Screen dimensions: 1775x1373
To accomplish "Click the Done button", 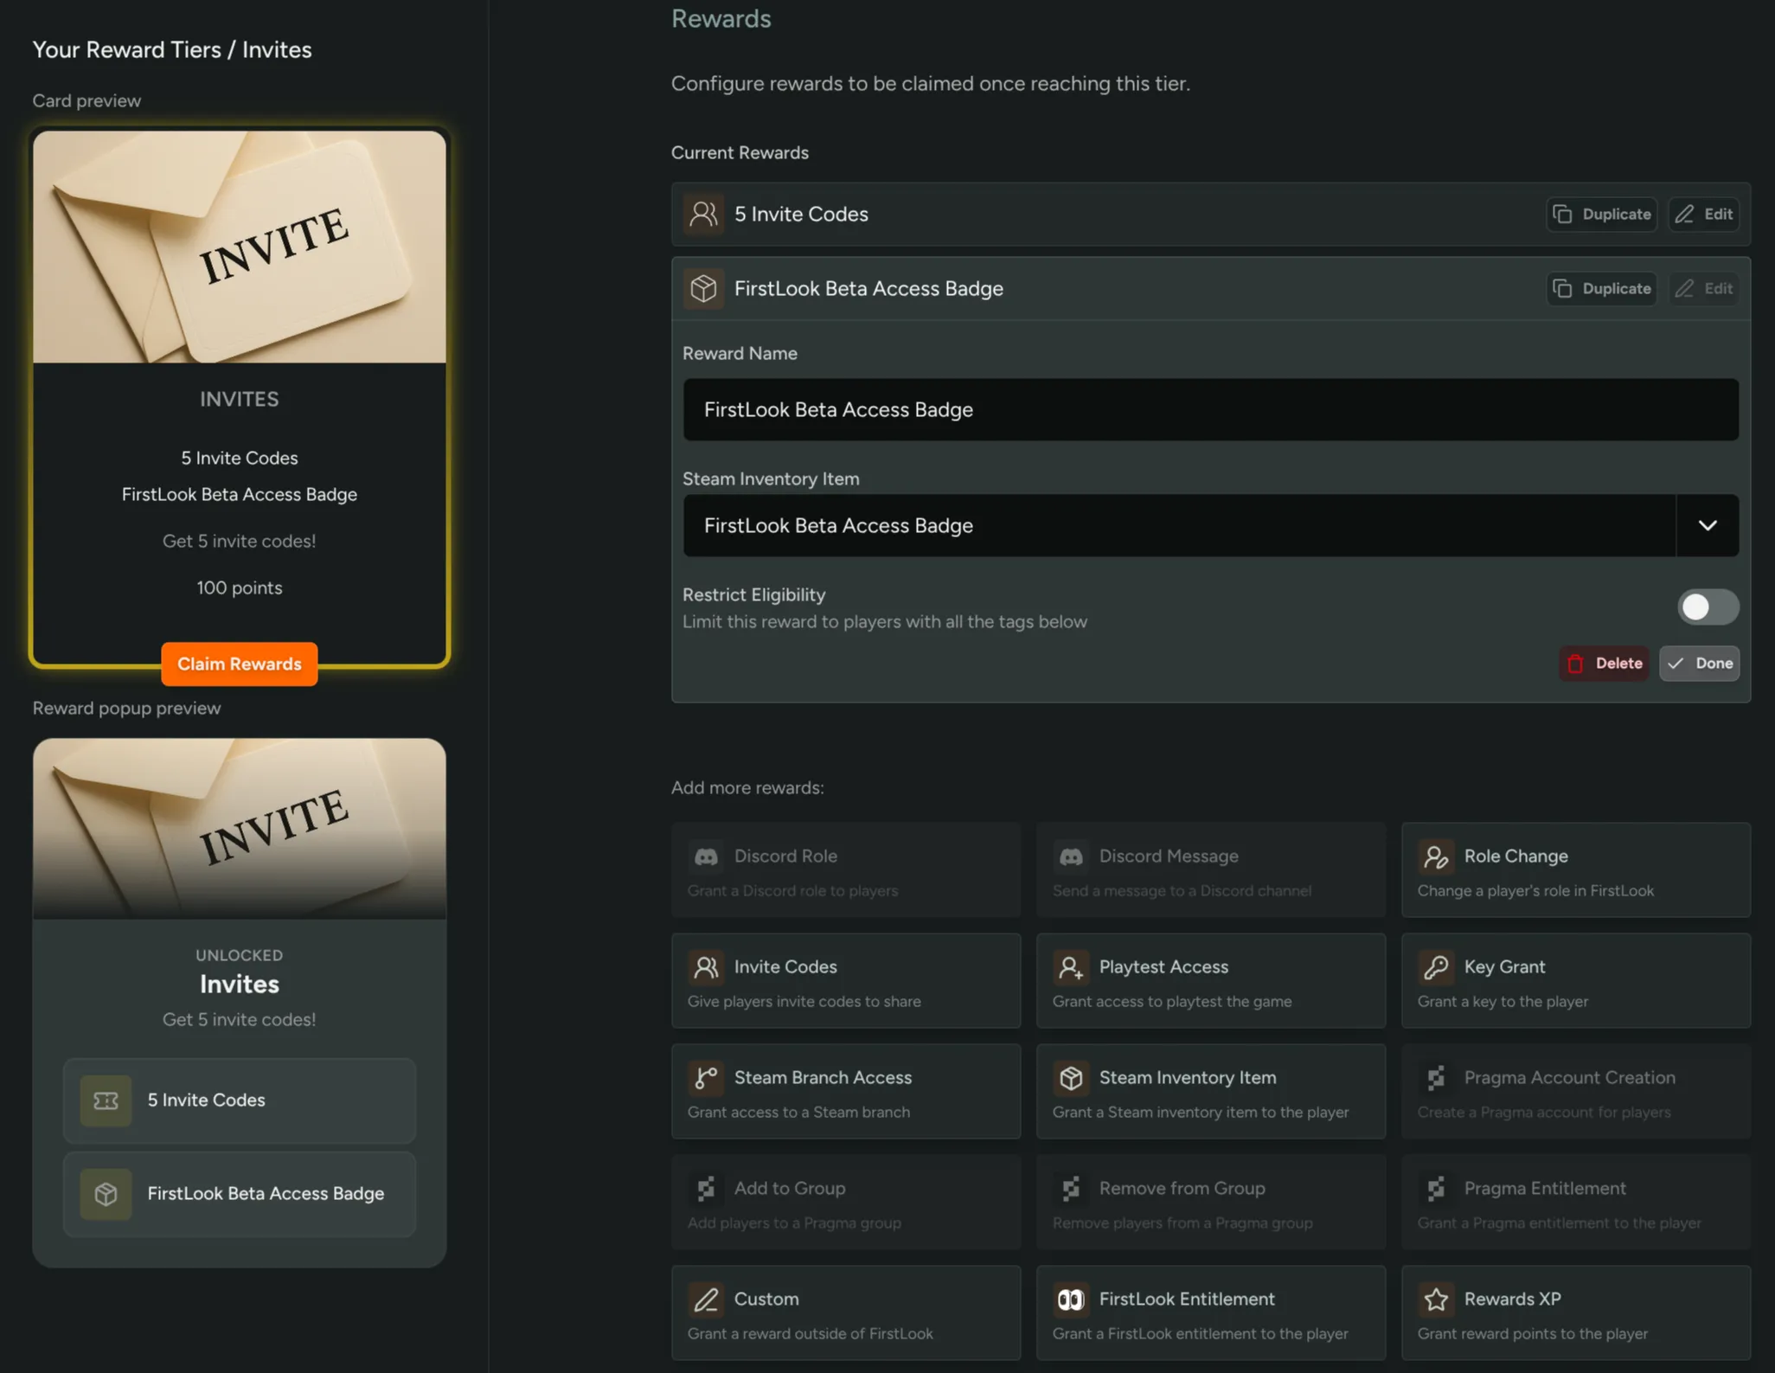I will tap(1699, 664).
